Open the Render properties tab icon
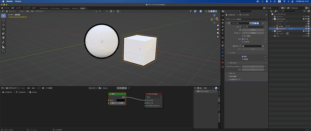311x131 pixels. pos(223,20)
